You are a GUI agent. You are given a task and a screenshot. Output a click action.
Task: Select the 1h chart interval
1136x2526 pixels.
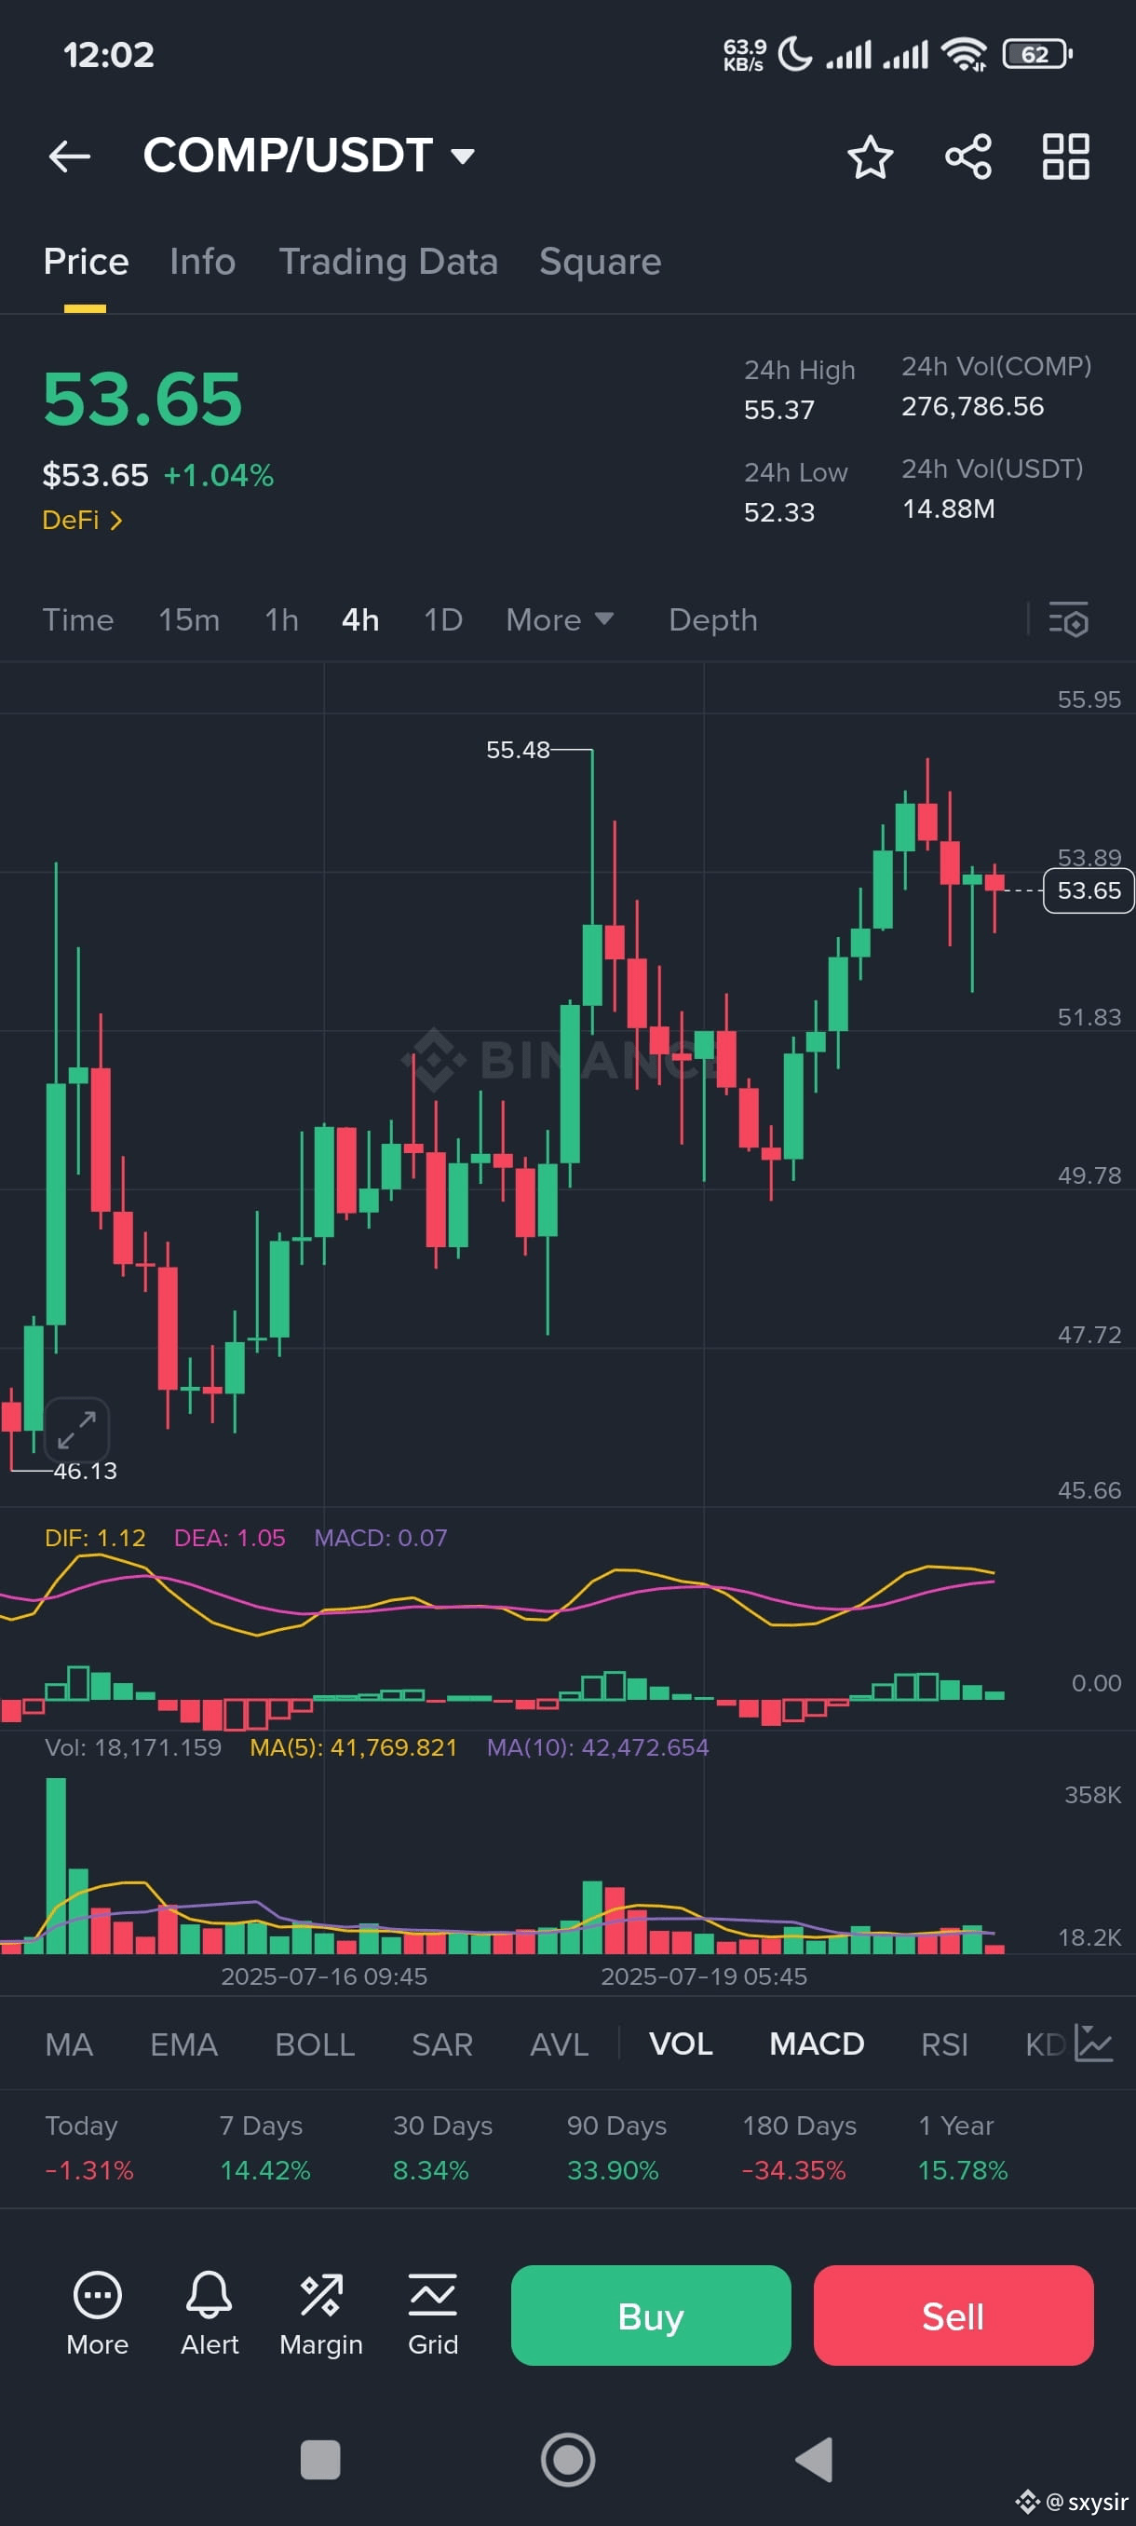click(281, 619)
